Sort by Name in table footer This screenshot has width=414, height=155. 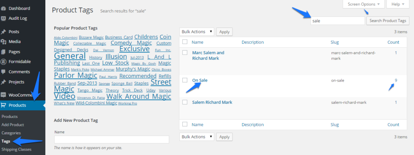click(197, 124)
